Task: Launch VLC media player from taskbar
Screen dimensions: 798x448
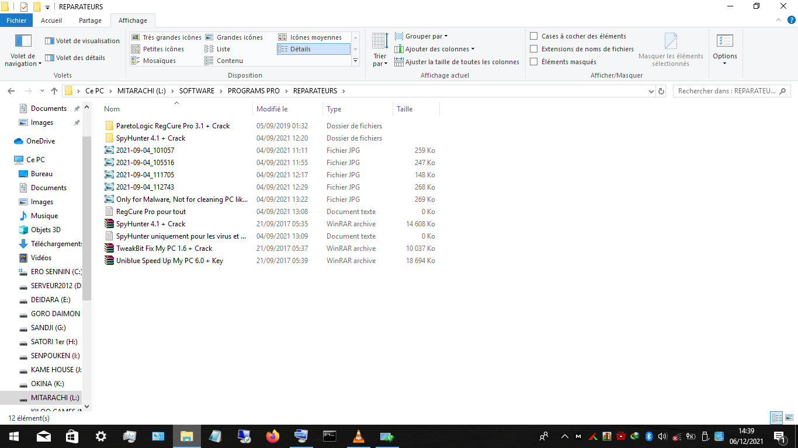Action: [359, 436]
